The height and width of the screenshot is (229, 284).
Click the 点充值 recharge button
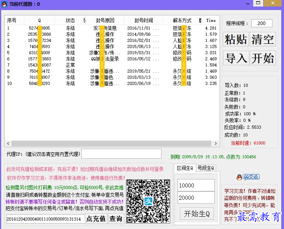[x=96, y=219]
